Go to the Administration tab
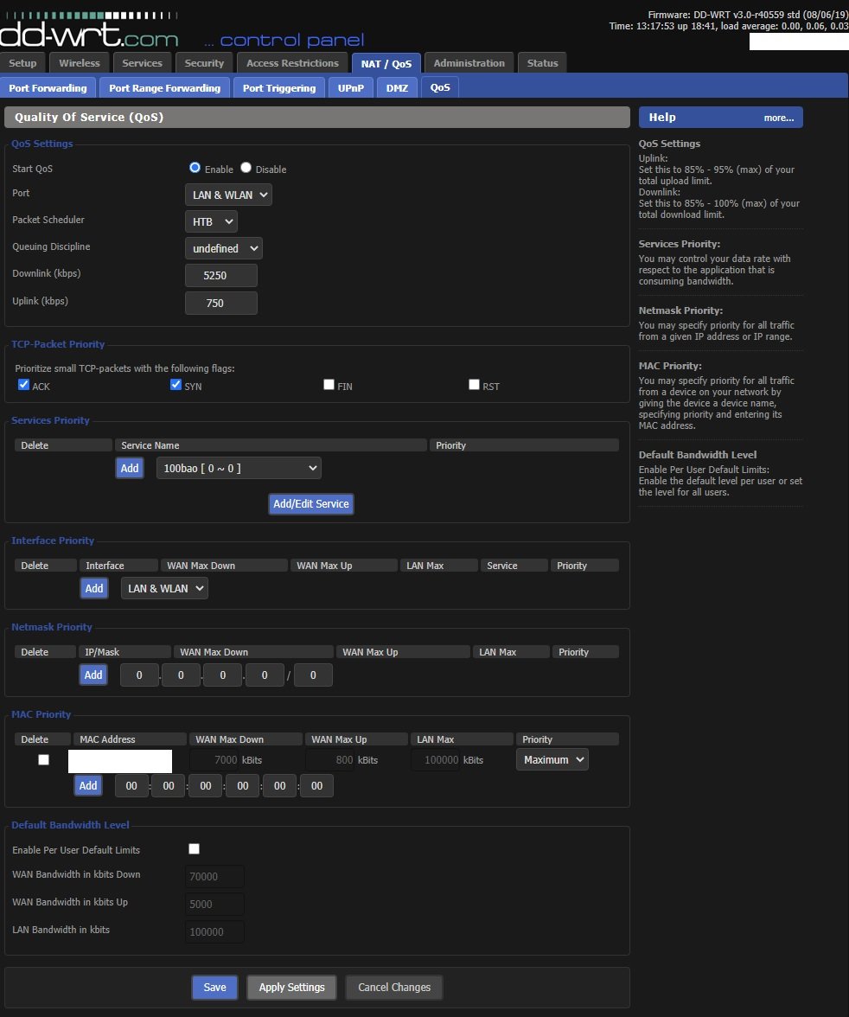Viewport: 849px width, 1017px height. click(x=469, y=63)
